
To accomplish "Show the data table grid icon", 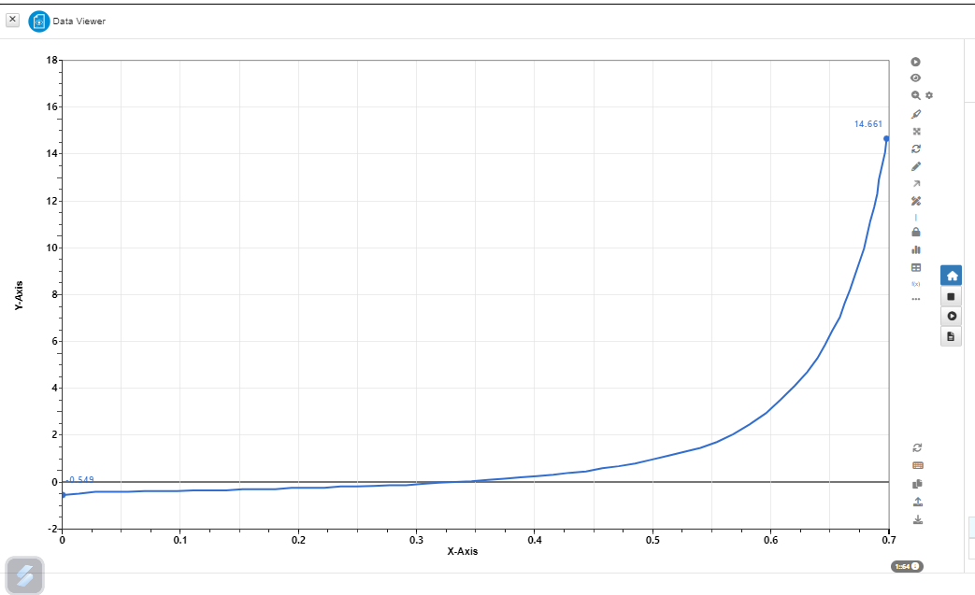I will click(x=916, y=267).
